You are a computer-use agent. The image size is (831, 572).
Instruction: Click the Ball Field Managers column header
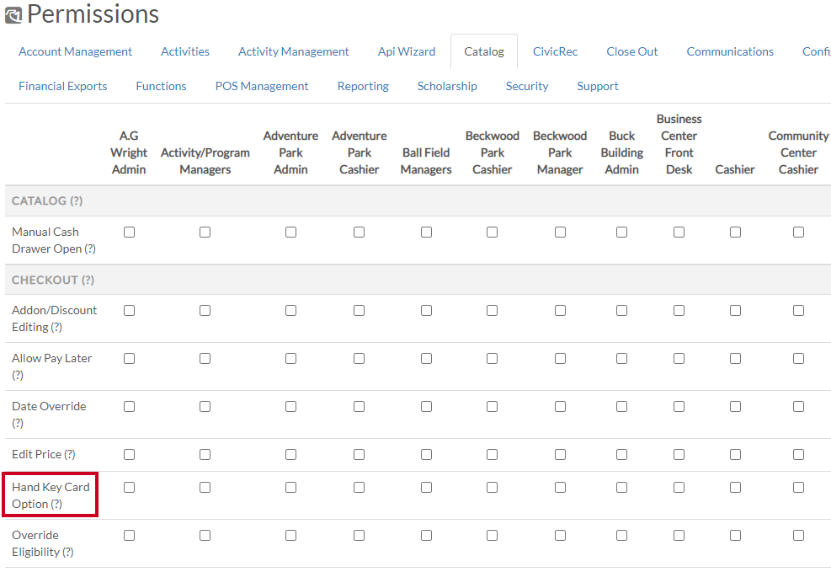[426, 161]
